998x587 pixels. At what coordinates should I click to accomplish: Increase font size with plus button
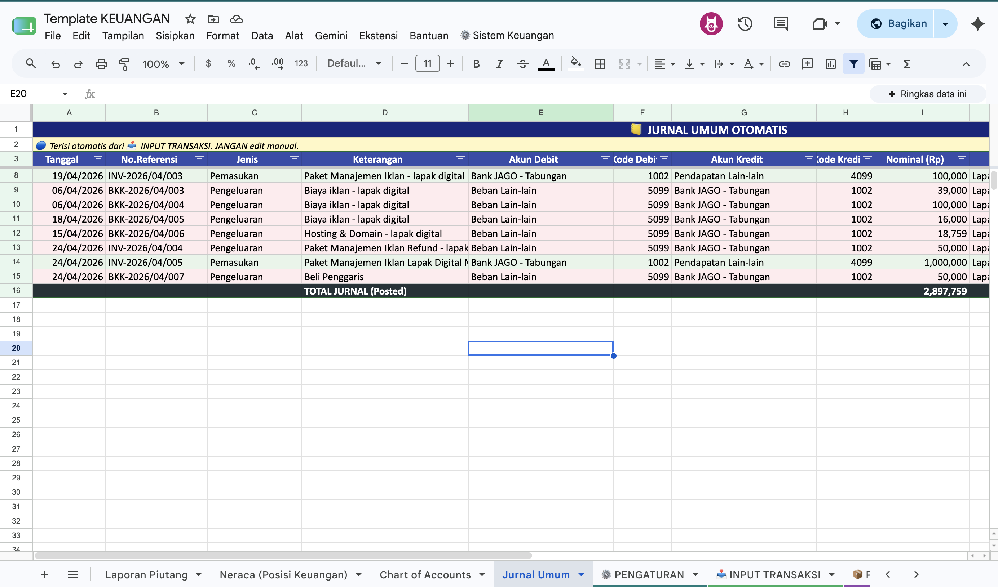click(x=450, y=64)
